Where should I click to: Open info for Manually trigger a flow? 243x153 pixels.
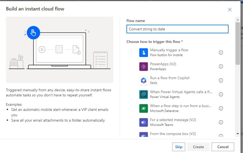pos(221,53)
